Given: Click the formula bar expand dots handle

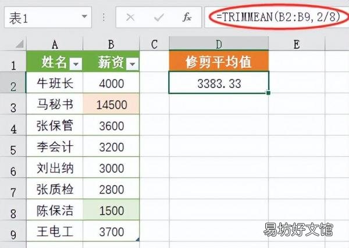Looking at the screenshot, I should 104,17.
